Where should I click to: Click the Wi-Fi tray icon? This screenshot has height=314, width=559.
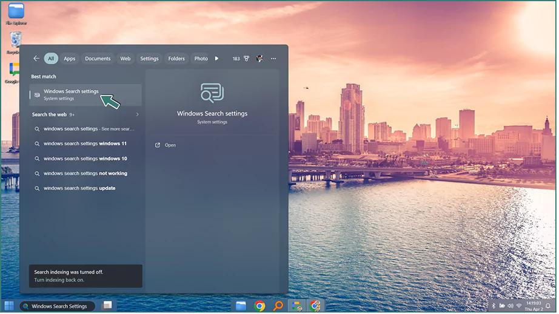pyautogui.click(x=520, y=307)
